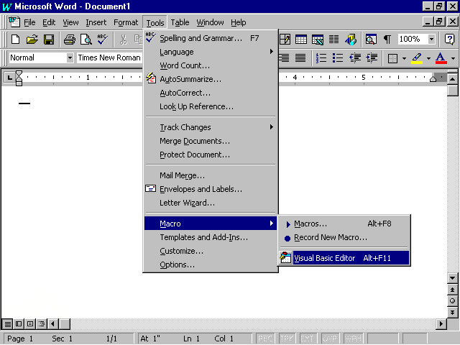Screen dimensions: 460x345
Task: Apply right text alignment
Action: tap(284, 57)
